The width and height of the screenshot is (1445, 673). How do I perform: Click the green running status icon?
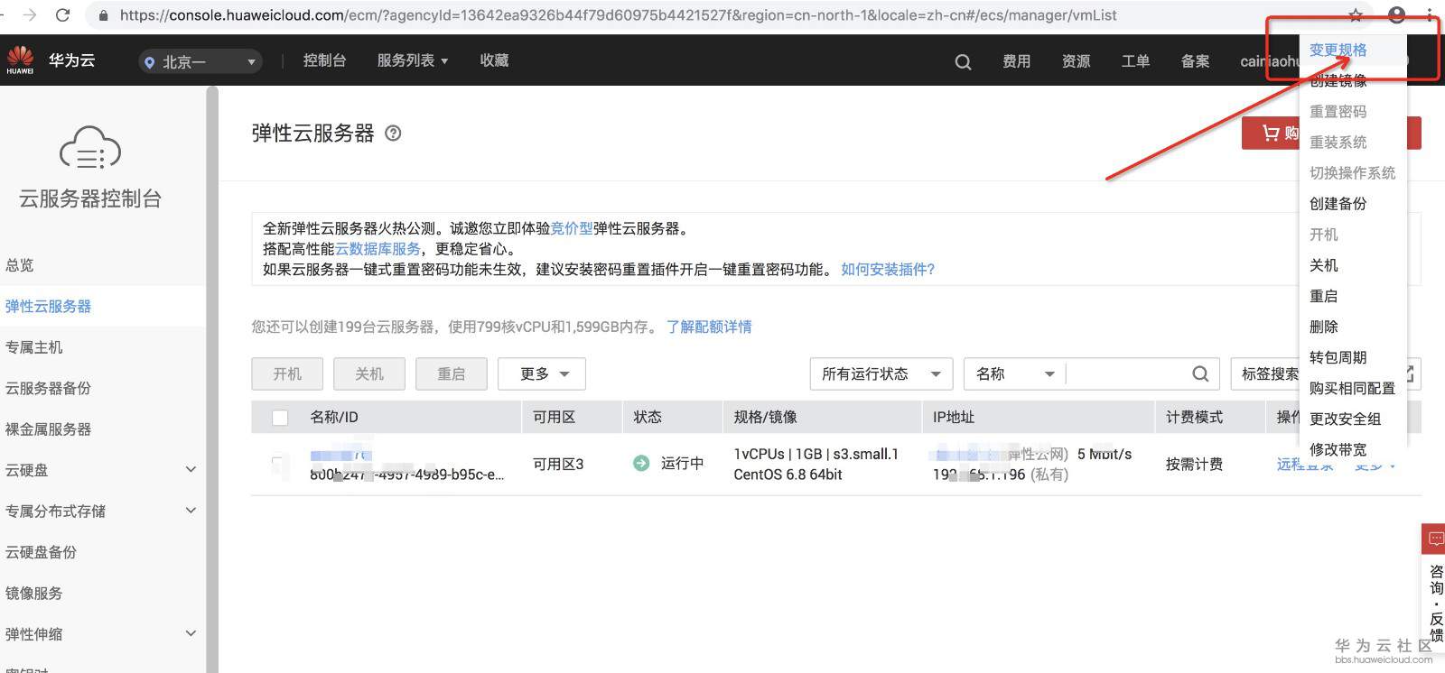(641, 463)
